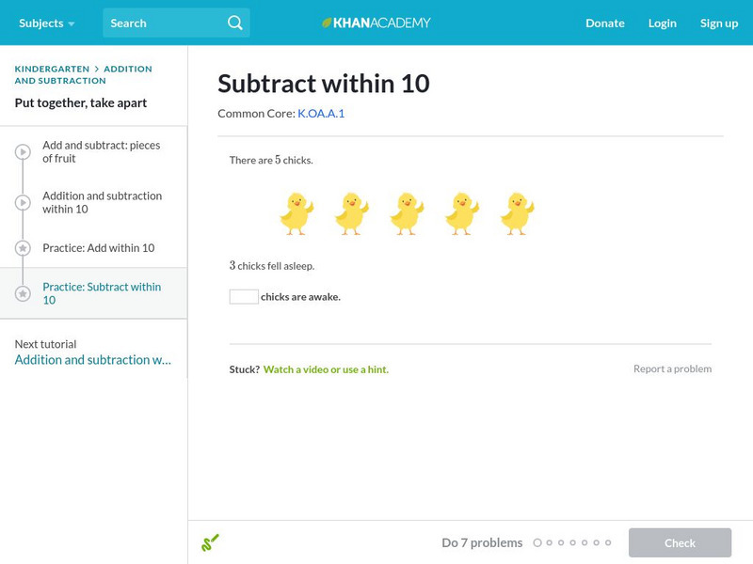Click the play icon beside Addition and subtraction within 10

click(23, 203)
